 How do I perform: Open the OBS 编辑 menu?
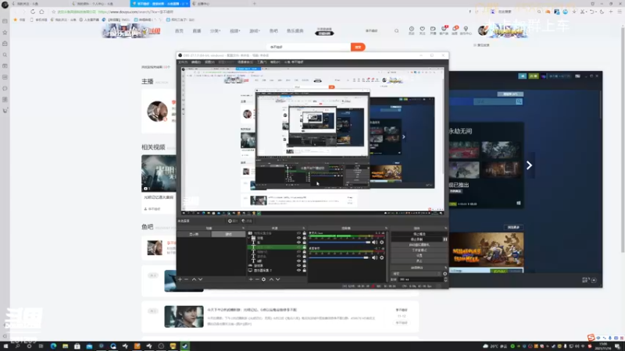(196, 62)
